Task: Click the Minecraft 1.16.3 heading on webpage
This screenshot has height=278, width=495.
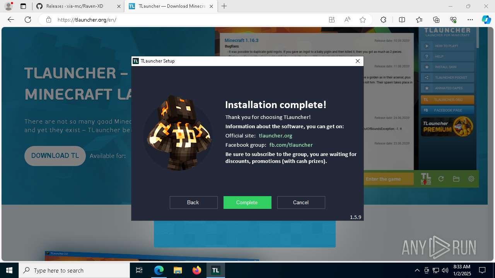Action: (x=241, y=40)
